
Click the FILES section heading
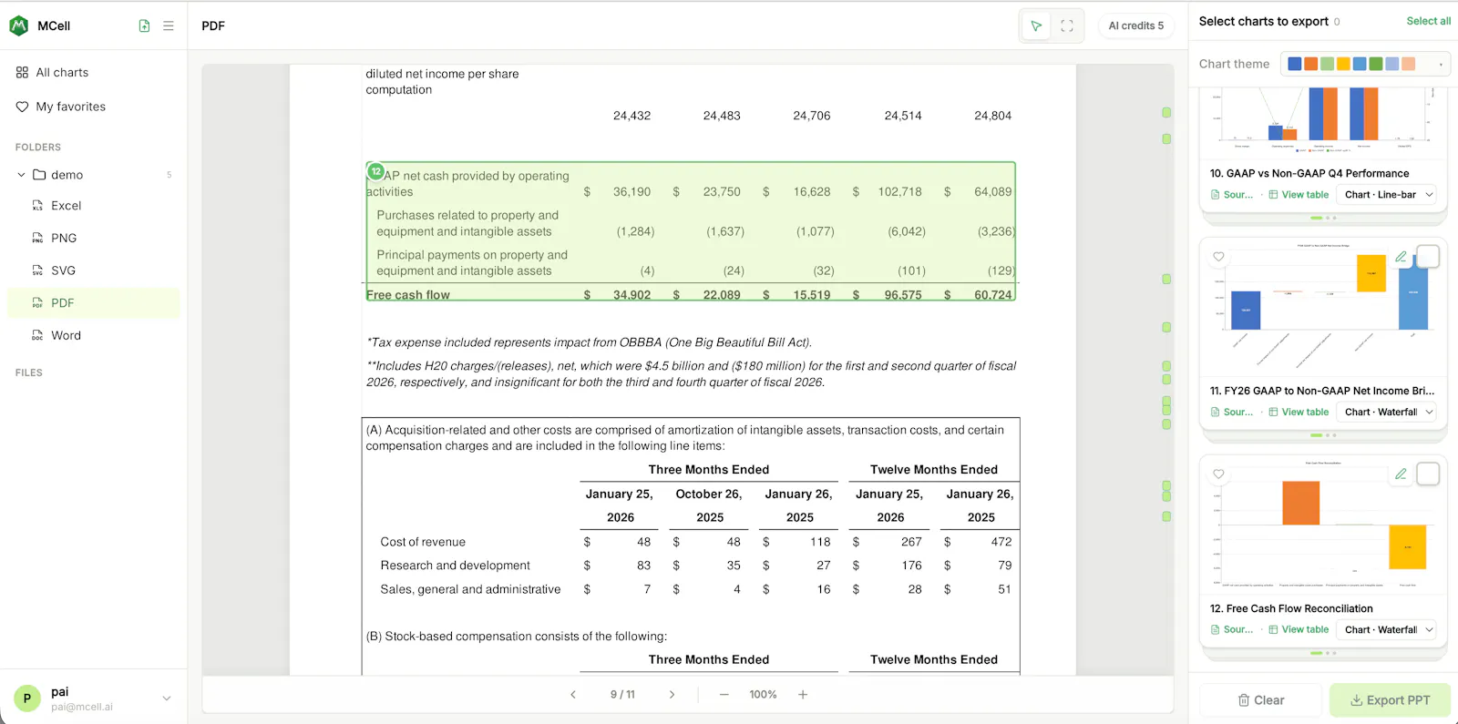[x=29, y=372]
